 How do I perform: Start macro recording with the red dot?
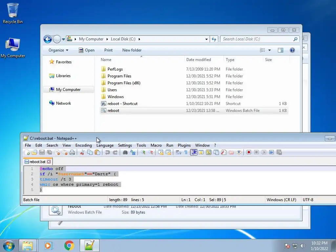pos(249,152)
